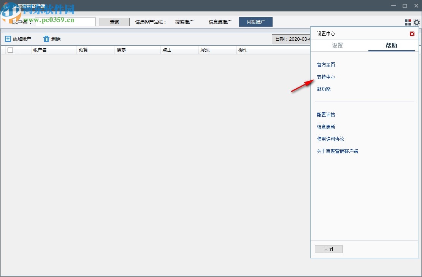
Task: Select the 闪投推广 product line
Action: pyautogui.click(x=256, y=22)
